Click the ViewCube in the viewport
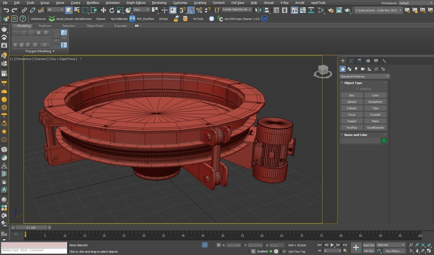Viewport: 434px width, 255px height. [323, 71]
